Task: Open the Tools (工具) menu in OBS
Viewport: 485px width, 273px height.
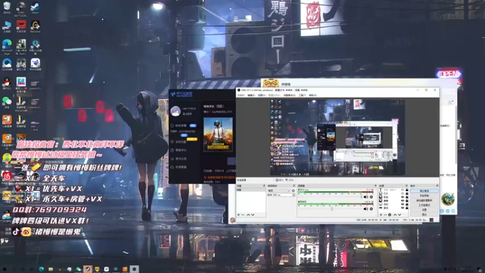Action: (302, 95)
